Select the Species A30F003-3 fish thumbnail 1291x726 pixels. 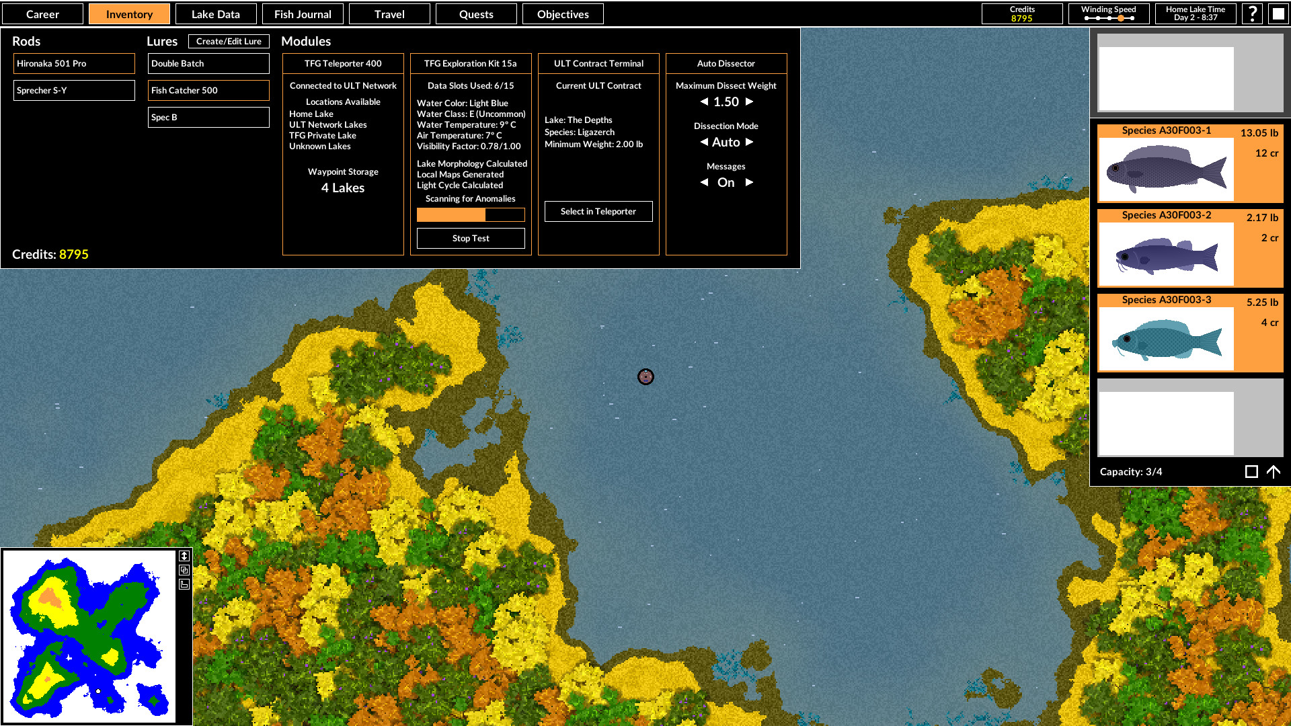(1166, 339)
